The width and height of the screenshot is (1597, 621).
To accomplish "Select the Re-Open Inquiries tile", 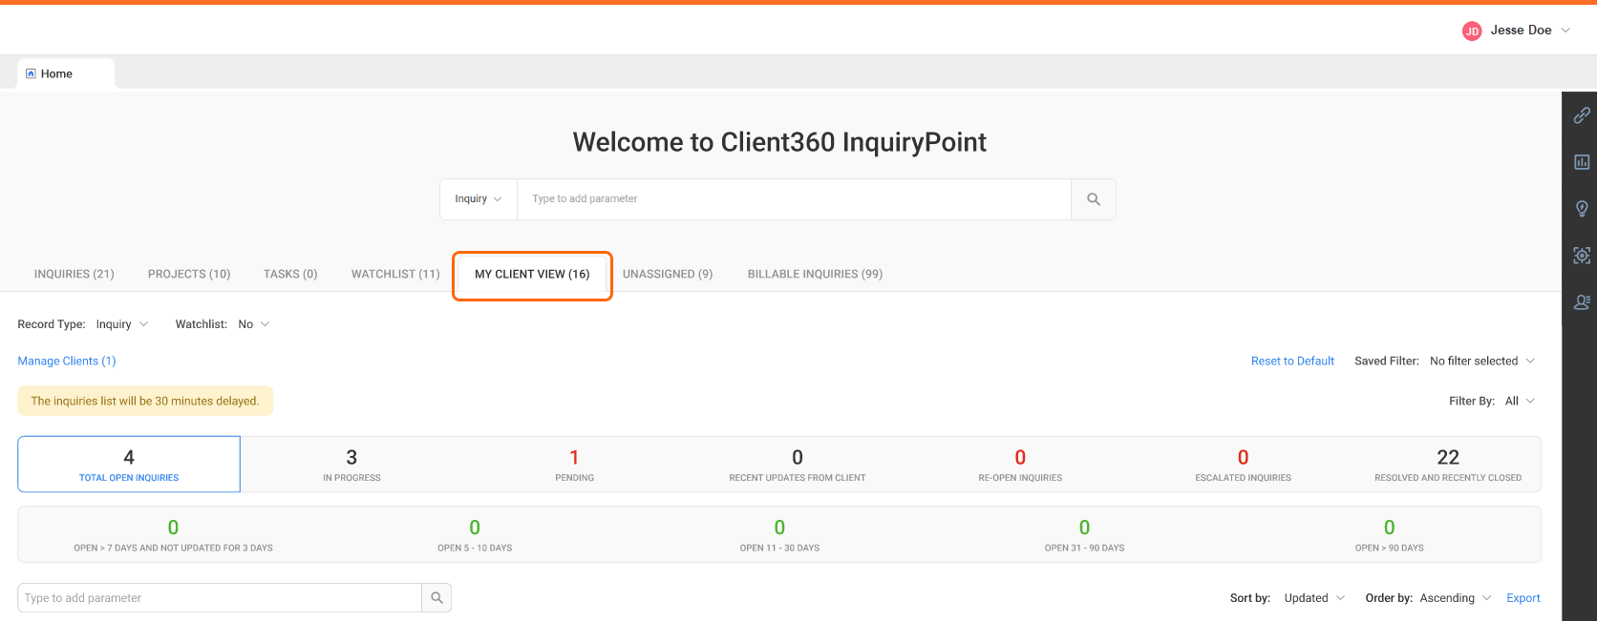I will click(x=1020, y=465).
